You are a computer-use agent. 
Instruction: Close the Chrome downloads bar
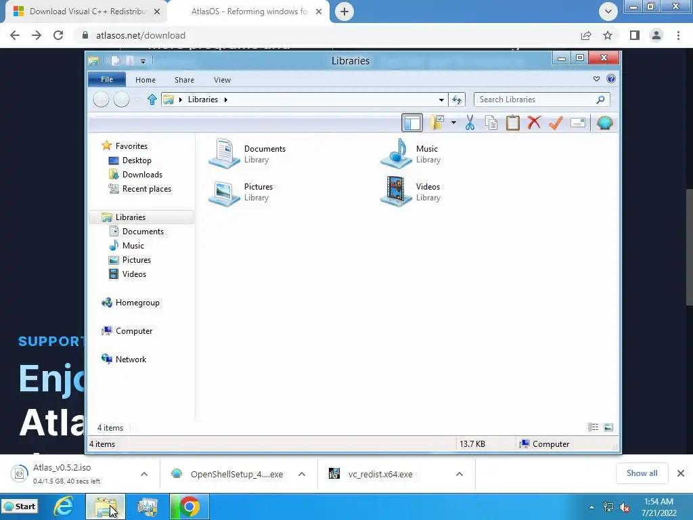pos(681,473)
